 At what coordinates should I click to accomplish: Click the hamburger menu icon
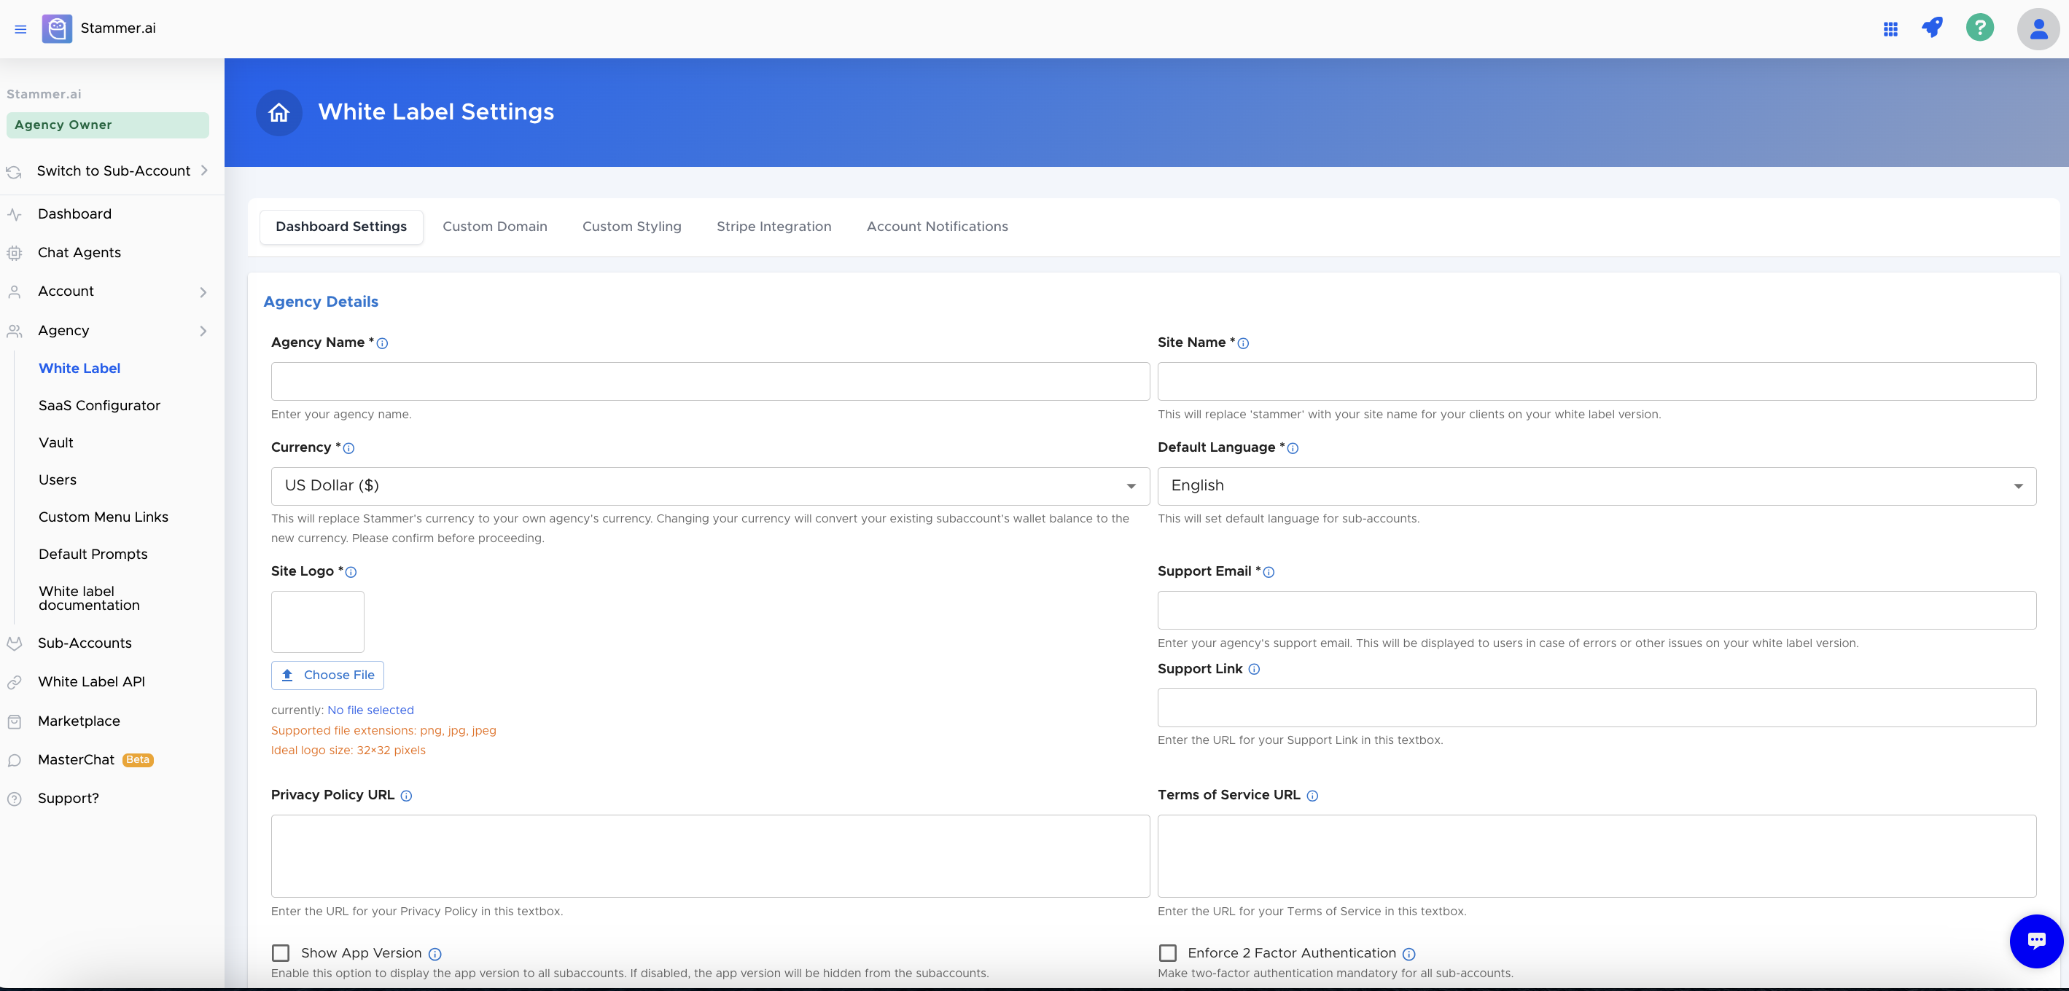coord(21,29)
